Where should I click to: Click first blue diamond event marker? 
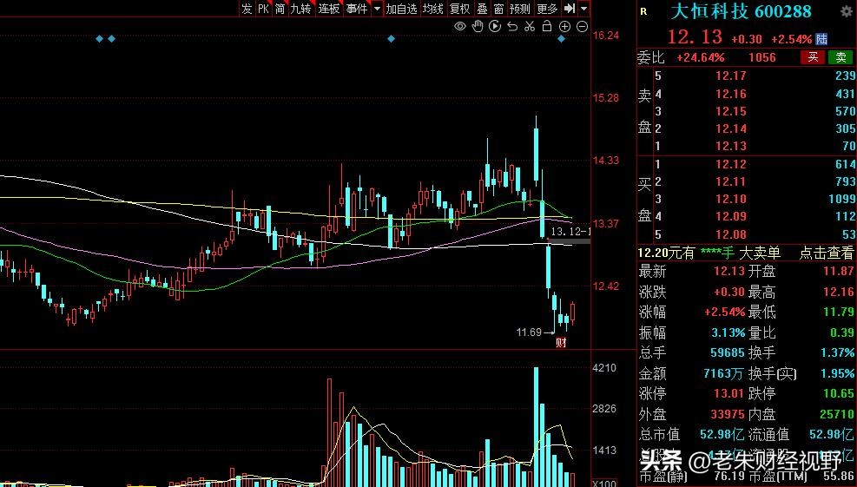pos(100,39)
